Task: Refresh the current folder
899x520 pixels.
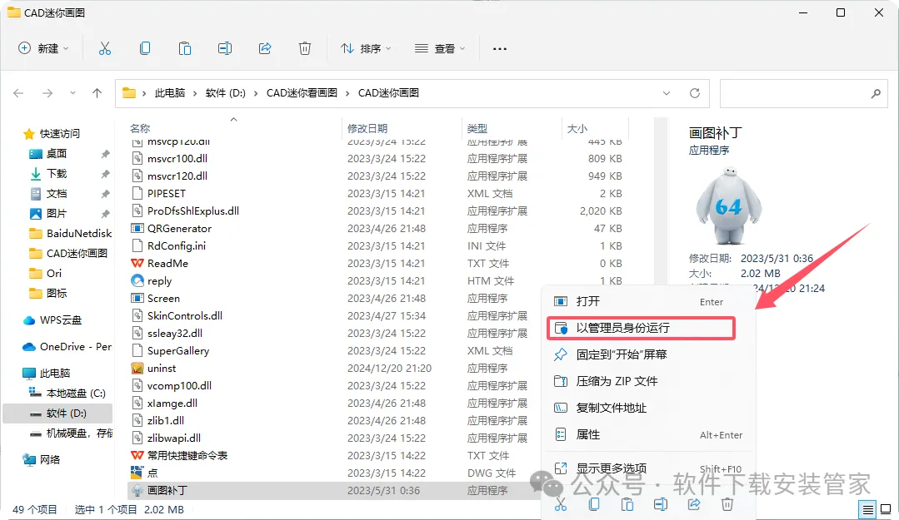Action: pyautogui.click(x=695, y=93)
